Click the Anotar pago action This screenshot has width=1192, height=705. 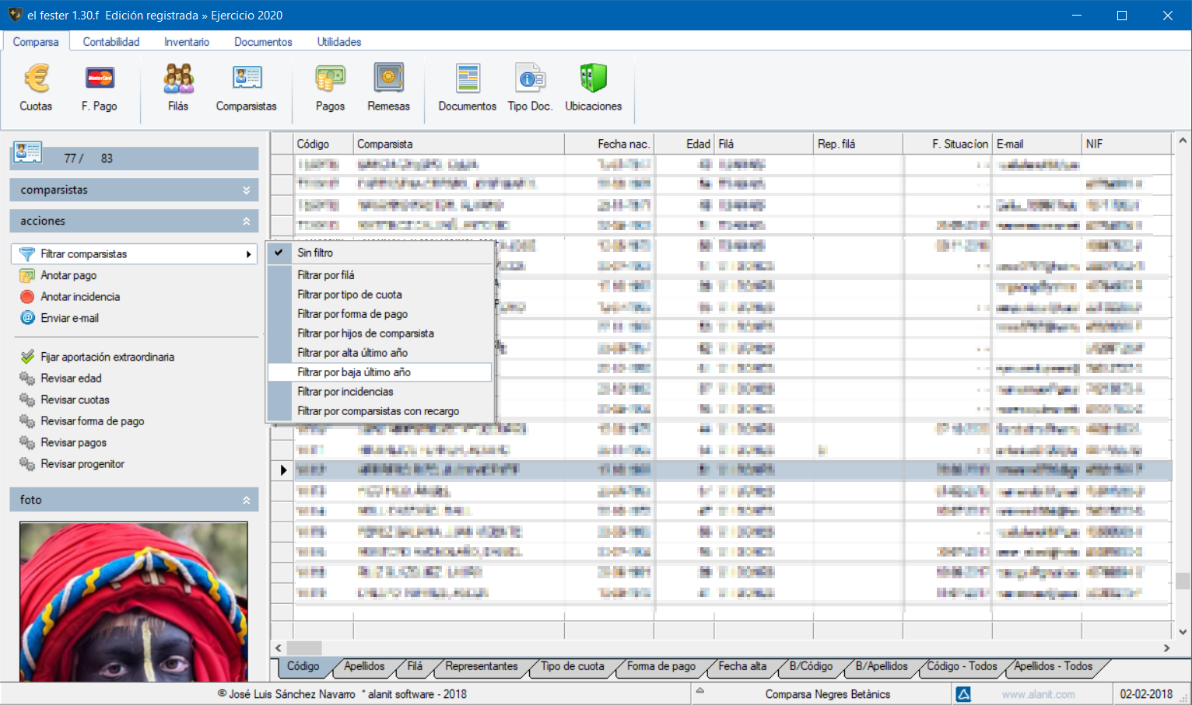[x=68, y=275]
